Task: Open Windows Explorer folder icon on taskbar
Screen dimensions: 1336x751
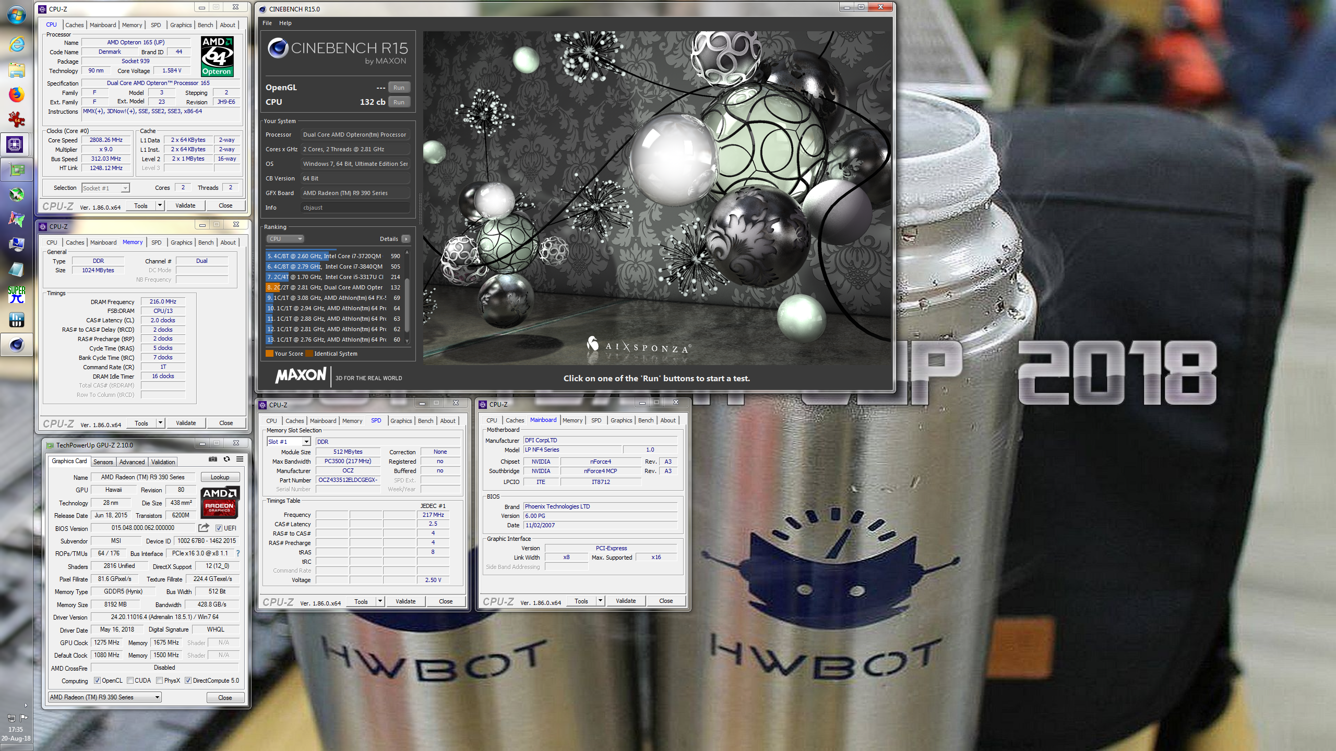Action: (16, 70)
